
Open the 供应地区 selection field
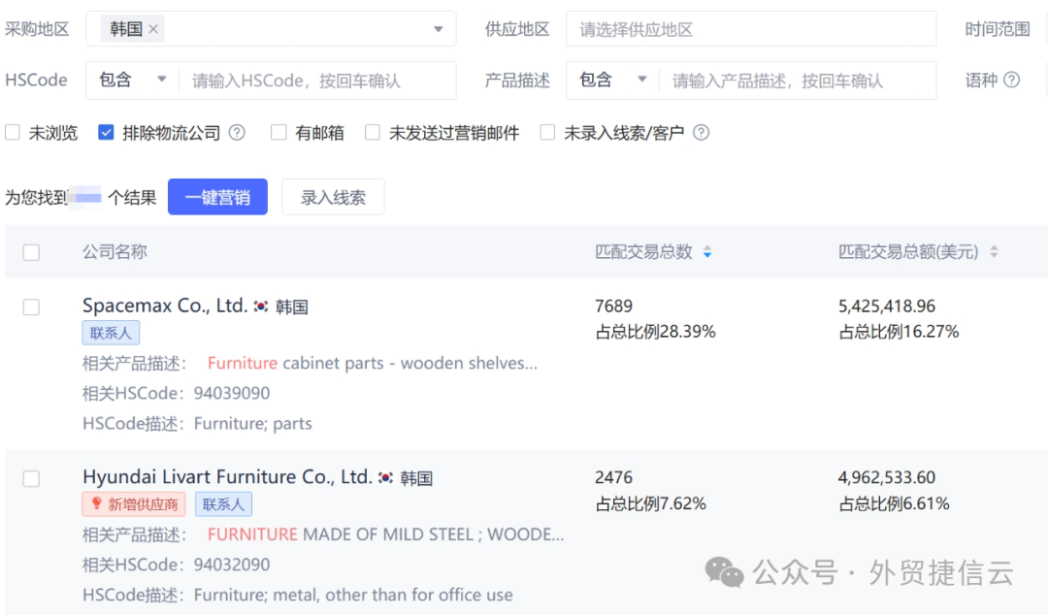point(750,29)
